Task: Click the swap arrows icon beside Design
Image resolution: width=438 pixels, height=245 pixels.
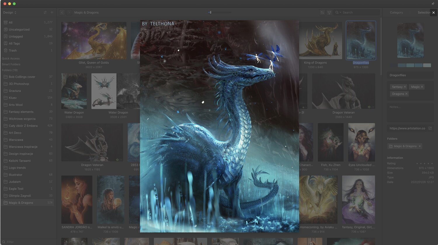Action: coord(45,13)
